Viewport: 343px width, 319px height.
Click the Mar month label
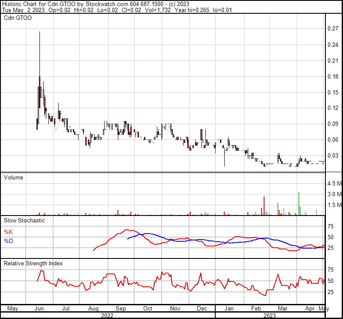(x=283, y=309)
